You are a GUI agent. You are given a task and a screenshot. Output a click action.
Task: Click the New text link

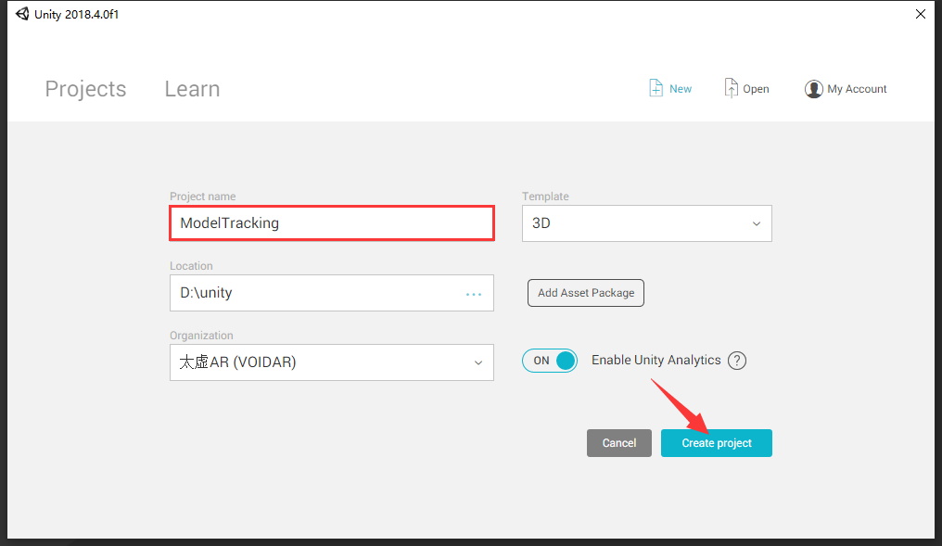tap(680, 89)
